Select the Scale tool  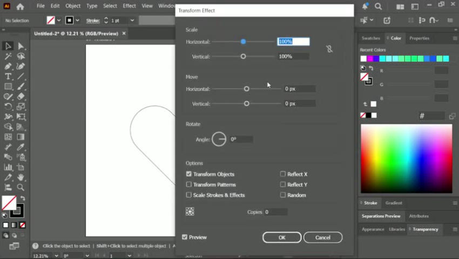coord(21,106)
